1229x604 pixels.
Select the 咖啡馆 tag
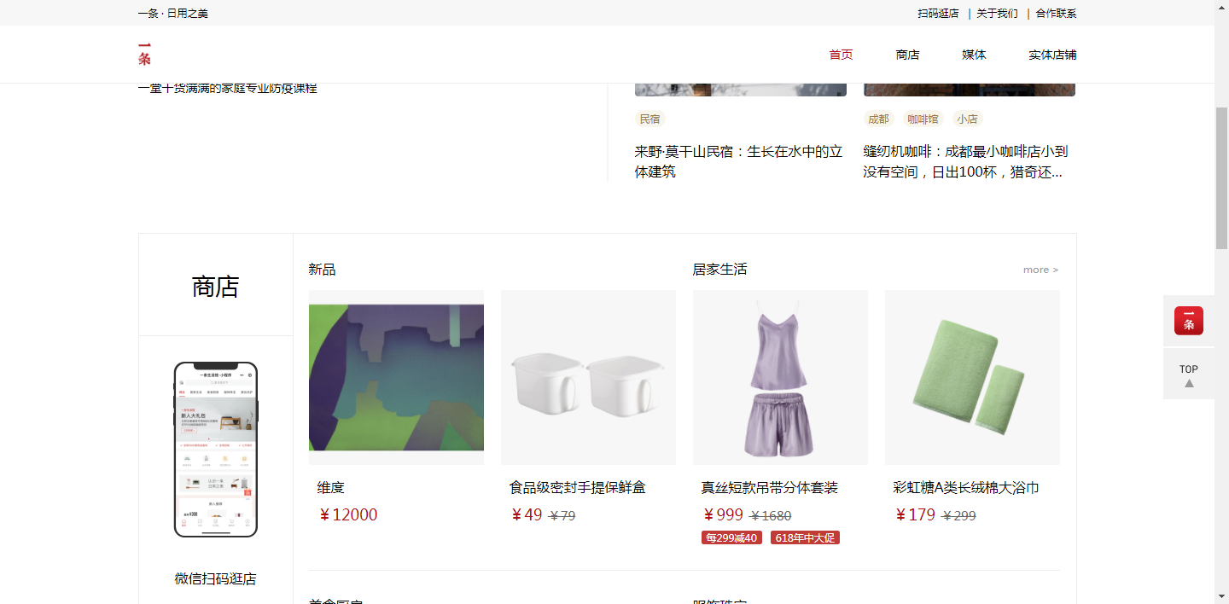click(923, 119)
